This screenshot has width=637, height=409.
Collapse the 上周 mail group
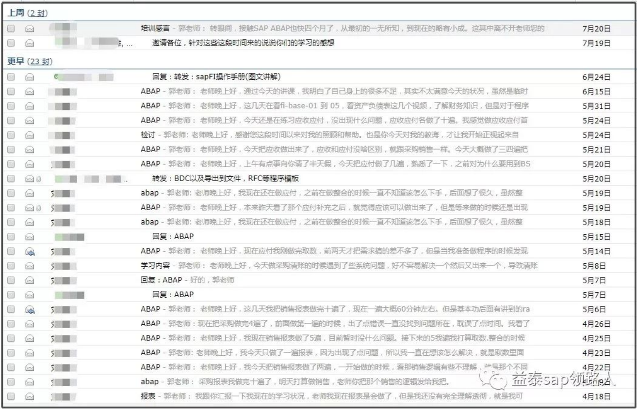pos(16,13)
